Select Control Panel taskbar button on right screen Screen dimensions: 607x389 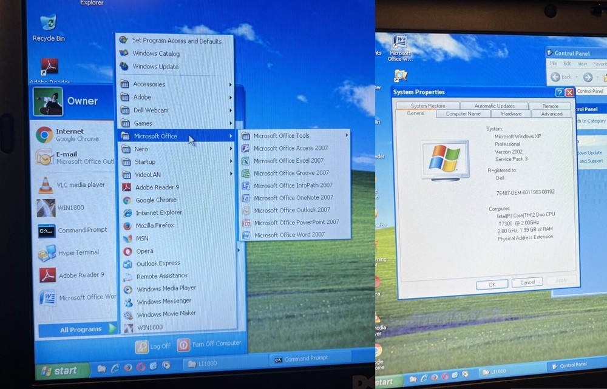[x=577, y=365]
